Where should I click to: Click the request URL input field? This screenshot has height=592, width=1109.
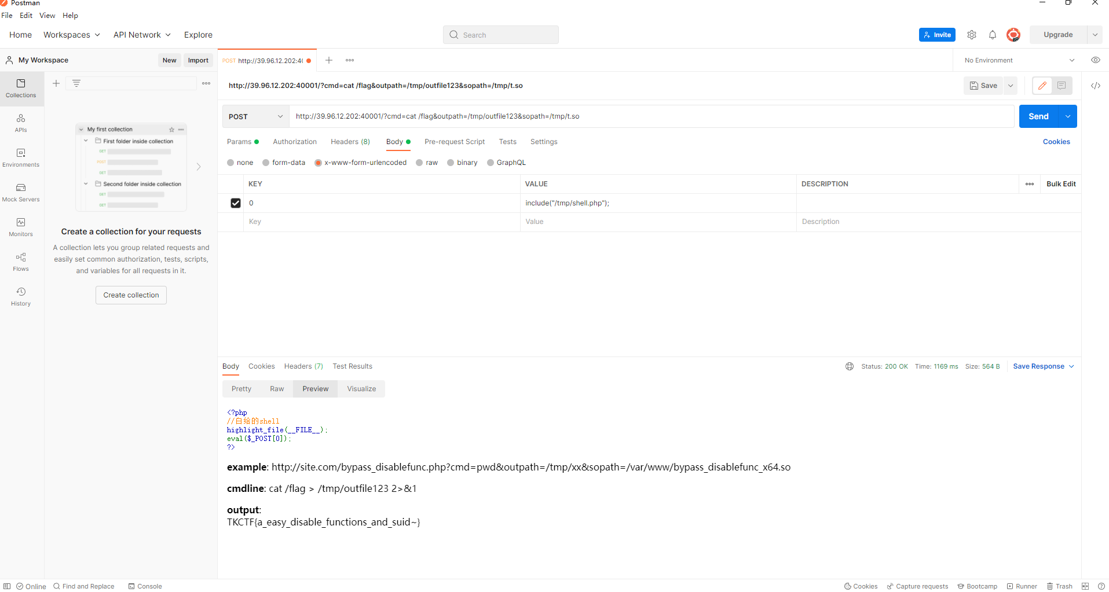[652, 116]
